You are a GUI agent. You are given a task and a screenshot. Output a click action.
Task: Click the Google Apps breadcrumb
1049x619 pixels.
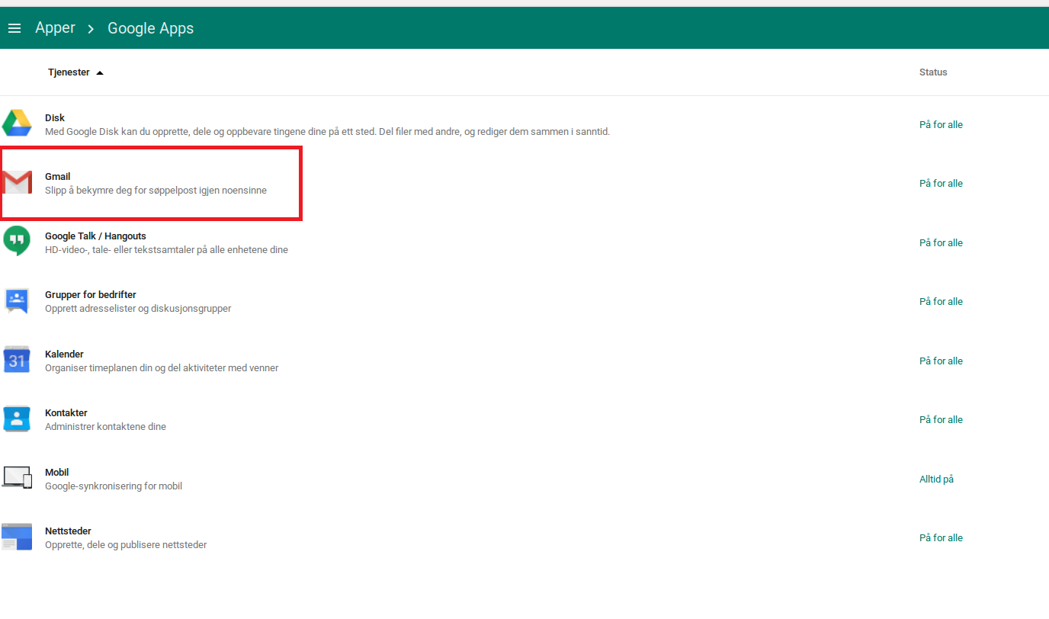tap(150, 28)
